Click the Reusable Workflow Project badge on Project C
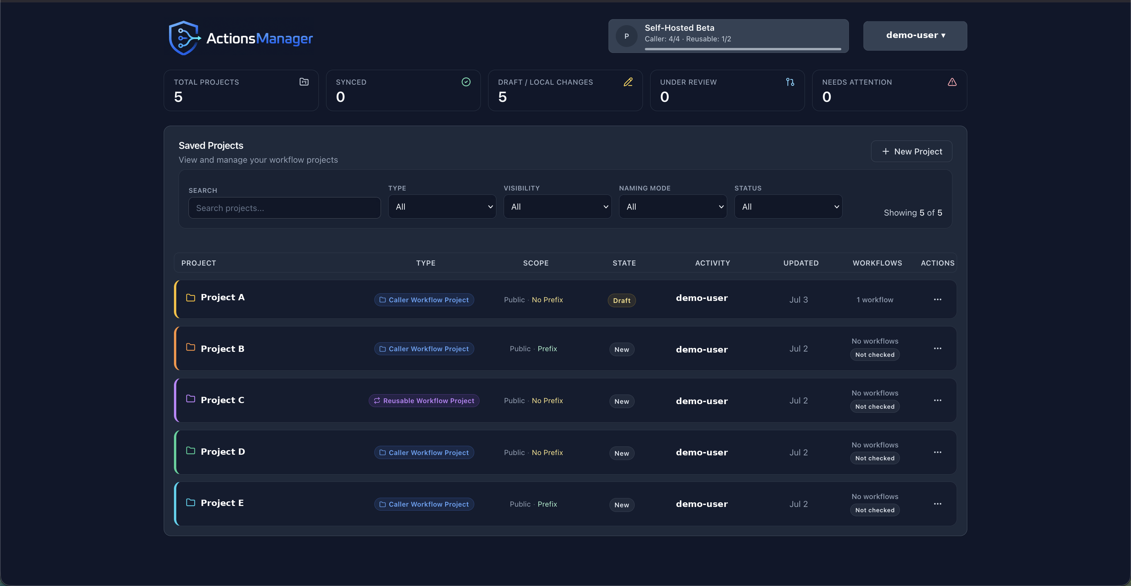1131x586 pixels. click(x=424, y=401)
